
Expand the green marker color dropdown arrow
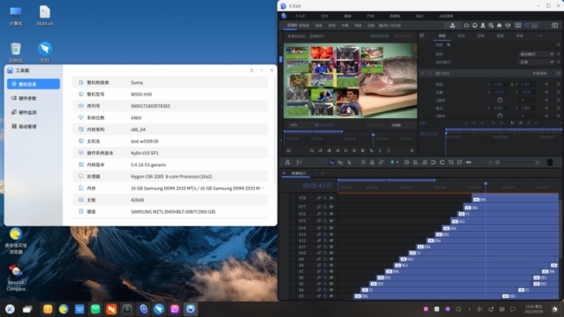pyautogui.click(x=397, y=162)
